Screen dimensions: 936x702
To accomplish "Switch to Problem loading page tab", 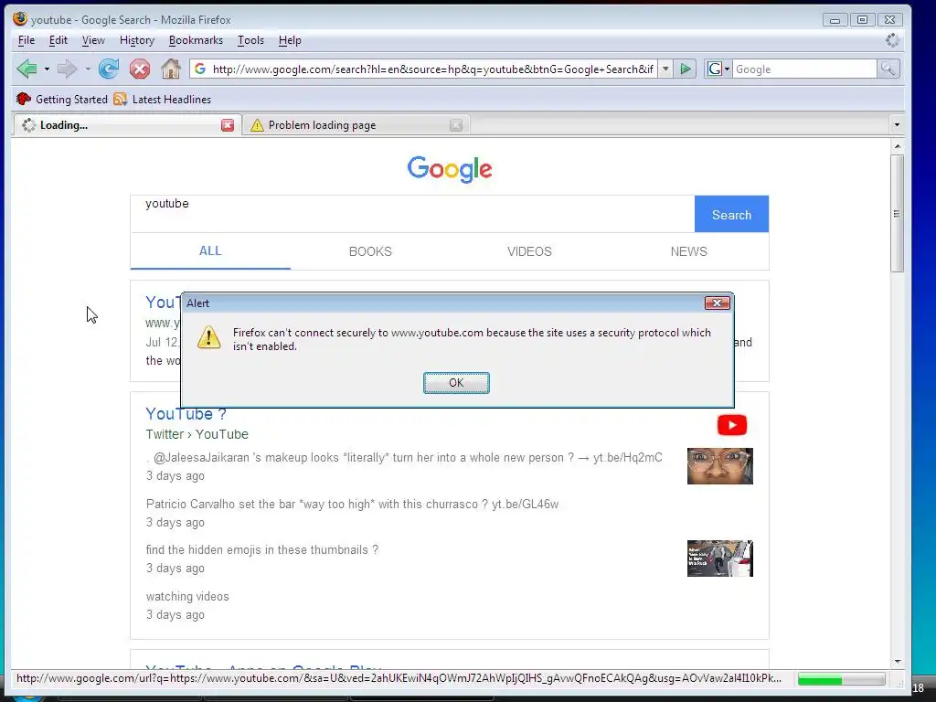I will (x=356, y=124).
